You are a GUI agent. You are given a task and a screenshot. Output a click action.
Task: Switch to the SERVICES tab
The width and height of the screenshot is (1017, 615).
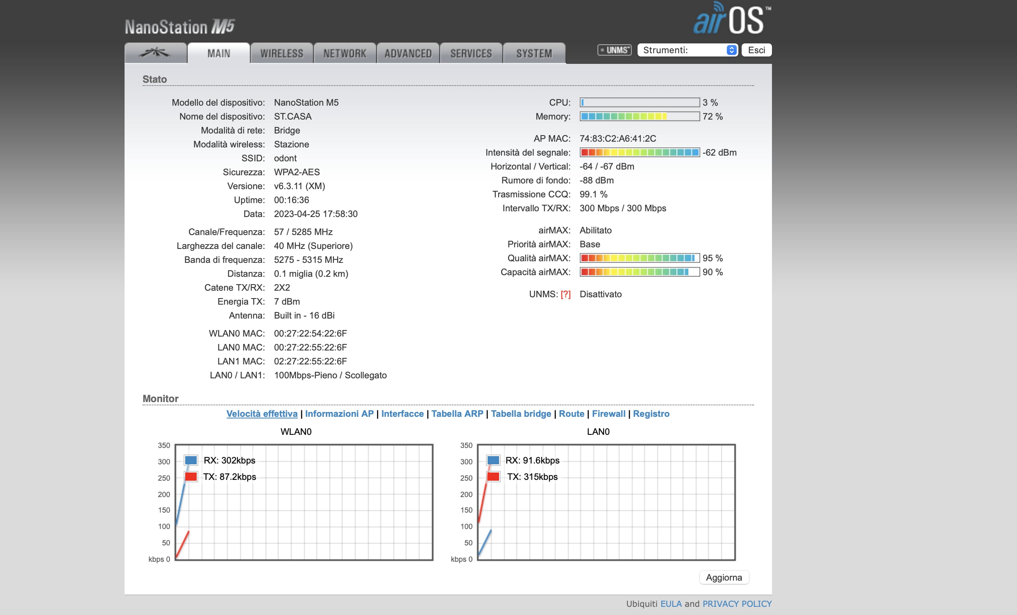[x=471, y=53]
